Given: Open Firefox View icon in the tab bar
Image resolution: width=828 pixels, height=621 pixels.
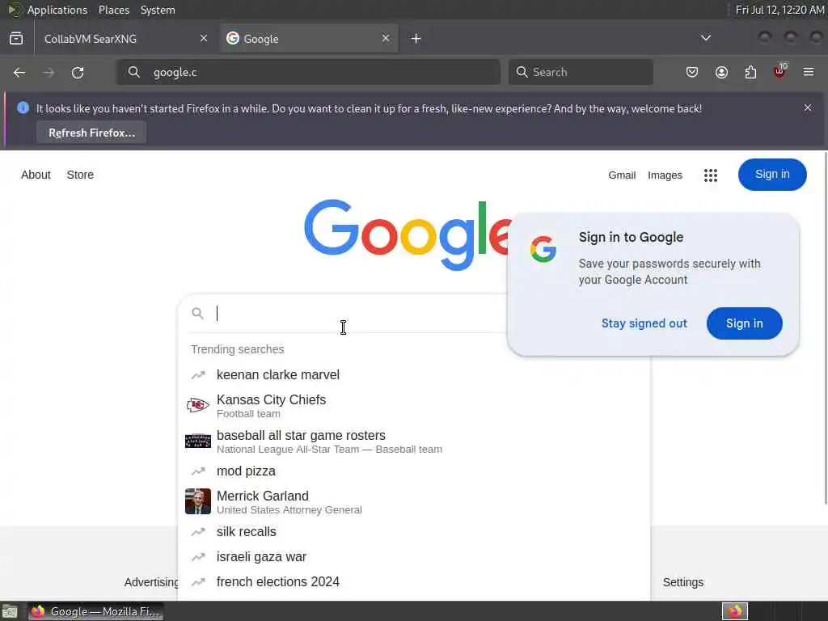Looking at the screenshot, I should coord(16,39).
